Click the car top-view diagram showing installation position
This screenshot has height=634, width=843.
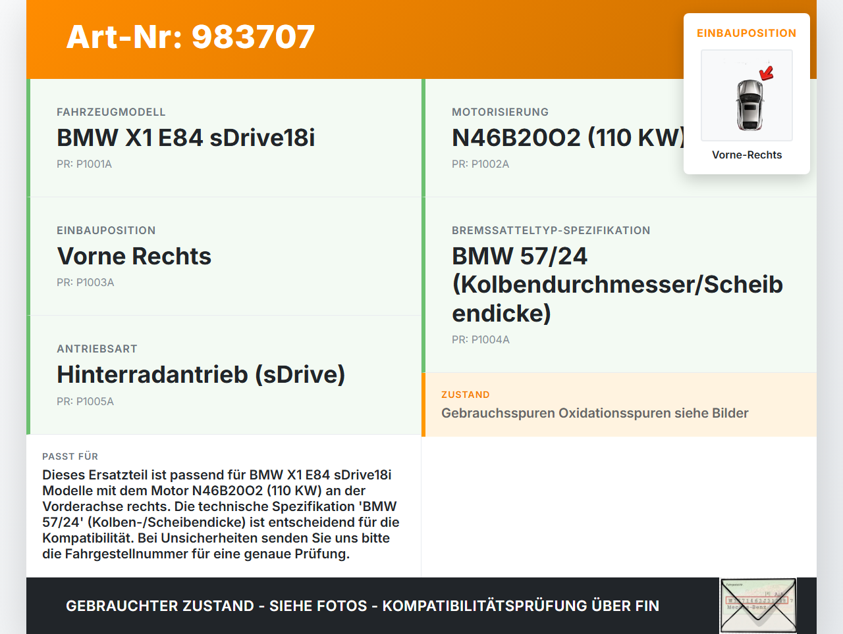click(746, 95)
